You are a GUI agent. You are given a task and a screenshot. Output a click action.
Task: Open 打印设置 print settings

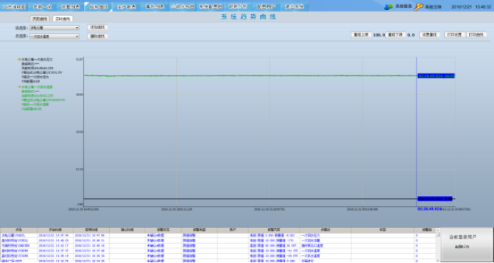point(455,35)
